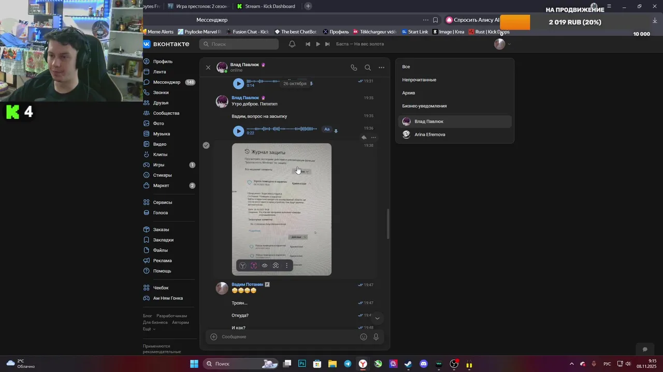Open the Журнал защиты photo attachment
The image size is (663, 372).
[x=282, y=209]
